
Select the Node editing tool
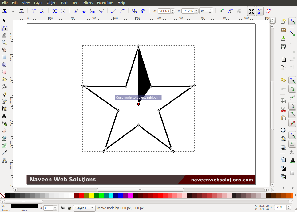pyautogui.click(x=4, y=28)
